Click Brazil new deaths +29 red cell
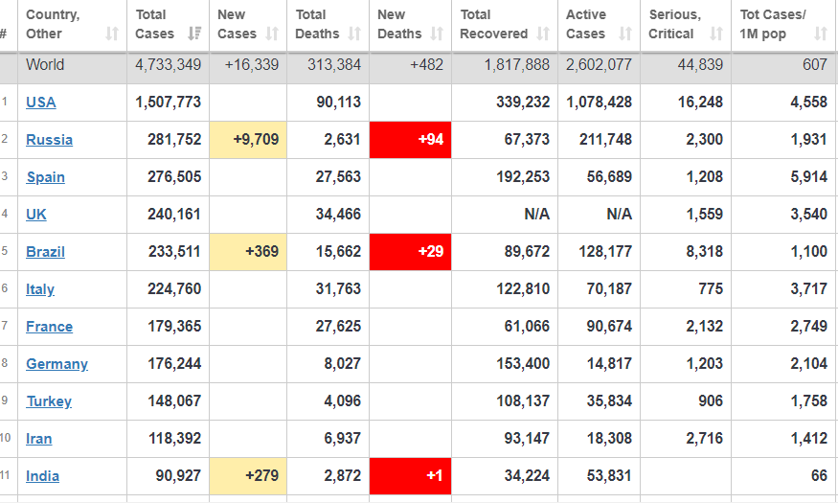Screen dimensions: 838x503 point(410,252)
